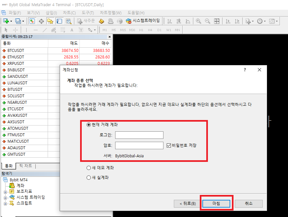Open the 삽입(I) menu
Screen dimensions: 288x217
(x=51, y=13)
